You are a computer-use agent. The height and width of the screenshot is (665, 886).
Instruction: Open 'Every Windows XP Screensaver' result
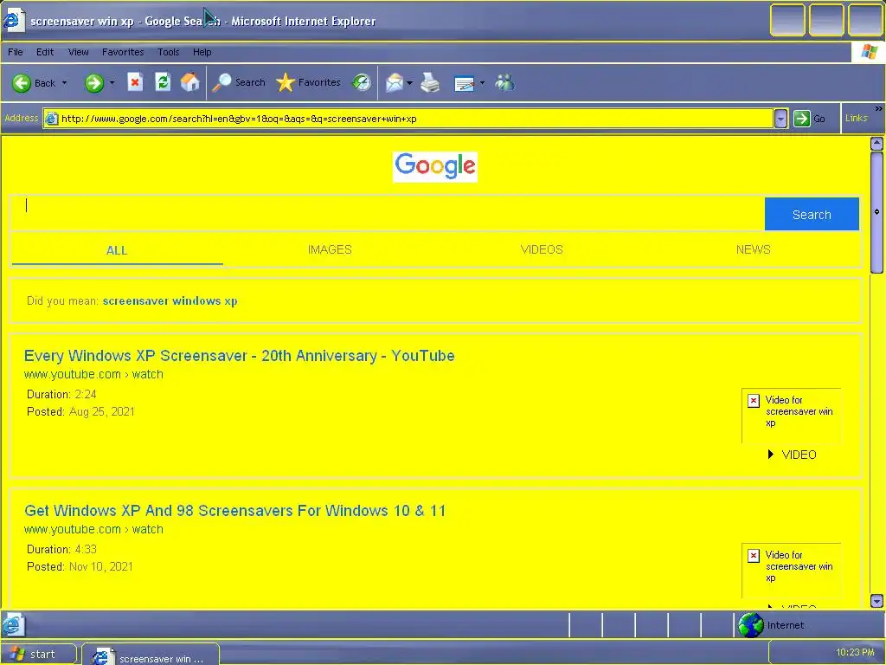[x=239, y=356]
